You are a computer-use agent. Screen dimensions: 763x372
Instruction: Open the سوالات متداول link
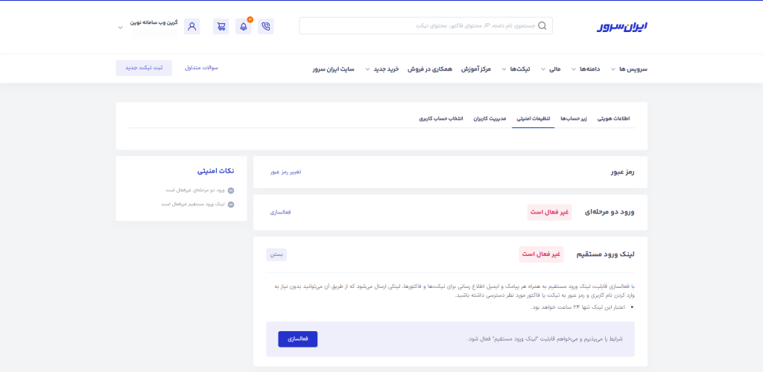click(x=201, y=68)
